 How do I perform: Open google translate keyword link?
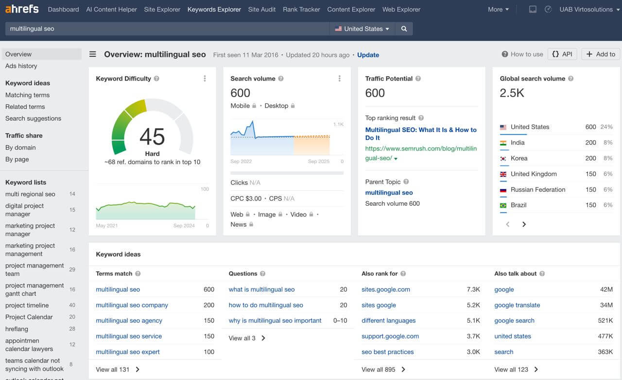517,305
